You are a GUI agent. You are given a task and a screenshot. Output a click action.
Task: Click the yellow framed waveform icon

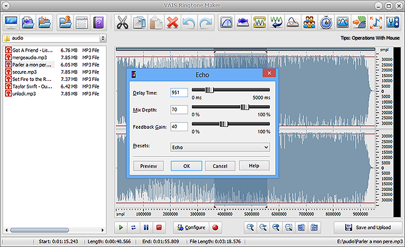click(260, 22)
